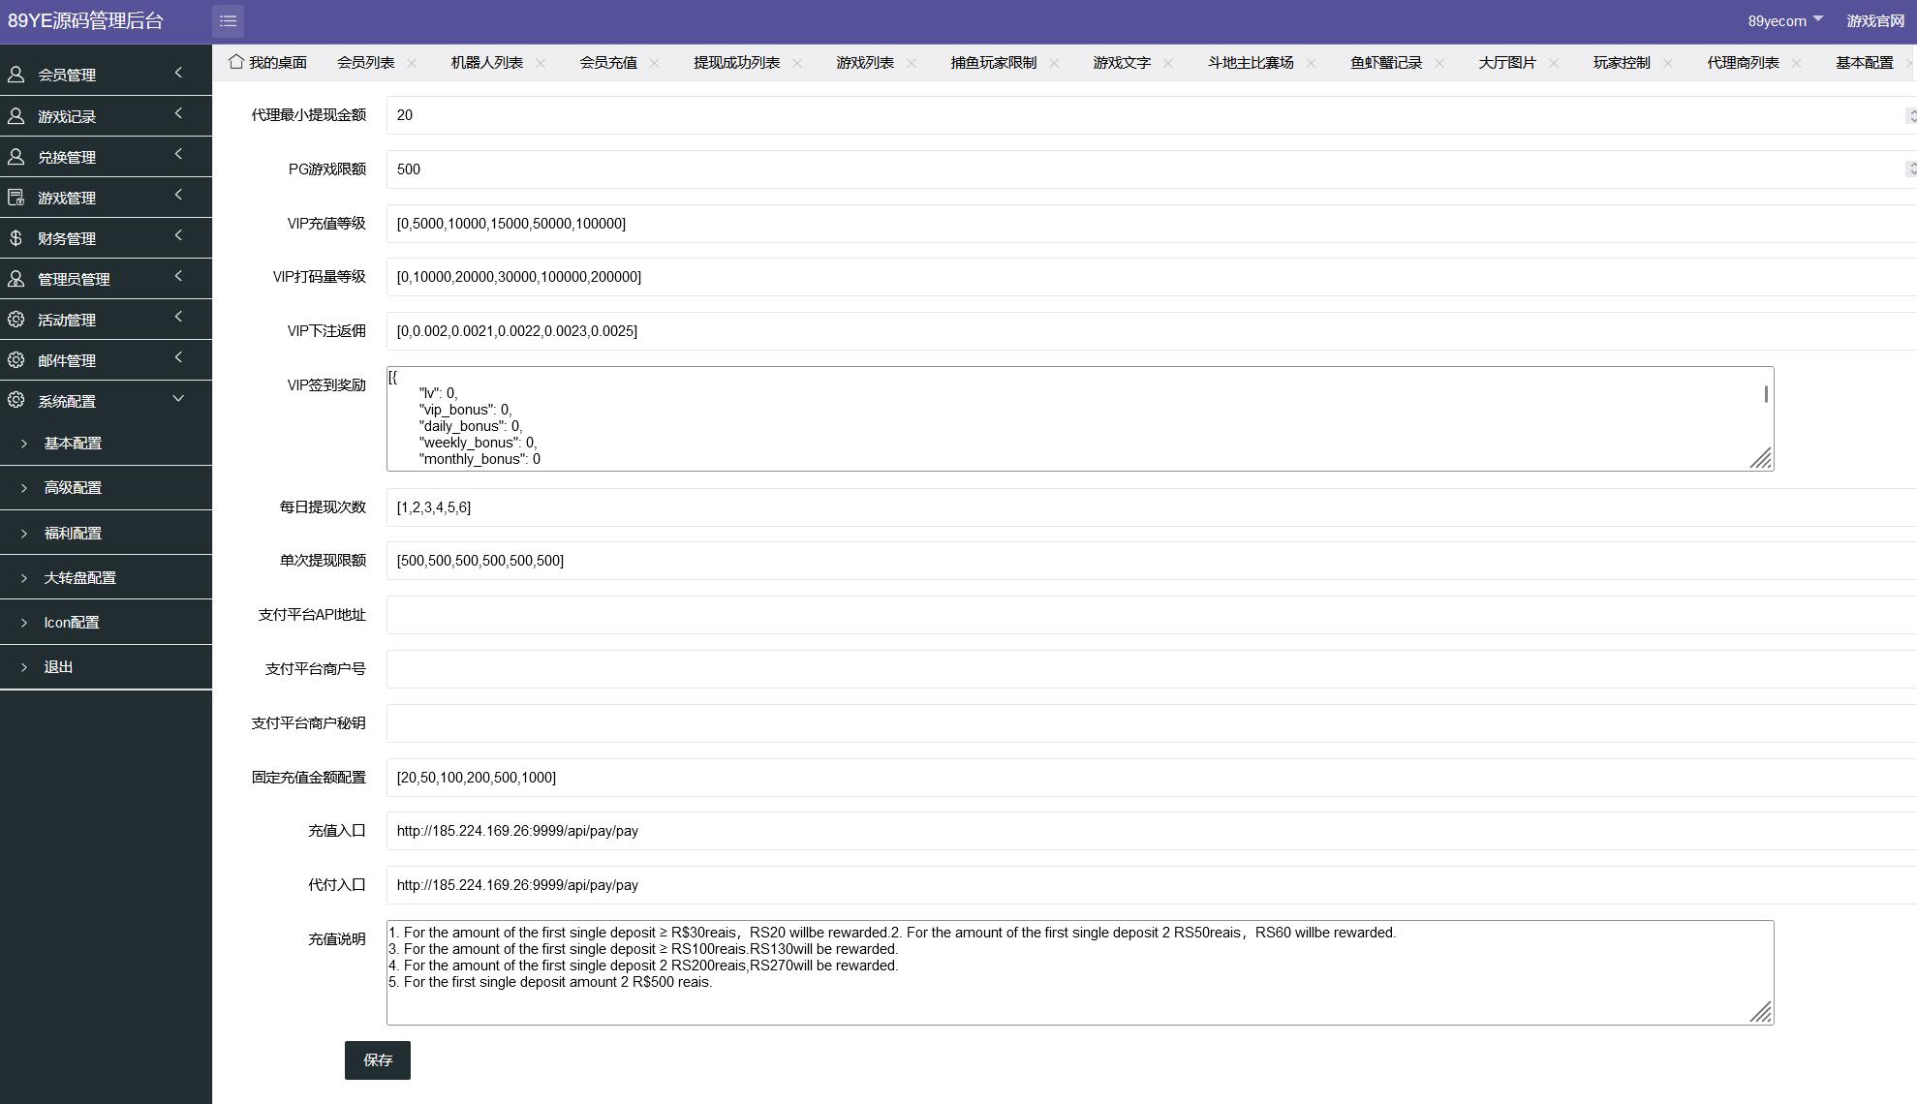The image size is (1917, 1104).
Task: Close the 鱼虾蟹记录 tab
Action: [1439, 63]
